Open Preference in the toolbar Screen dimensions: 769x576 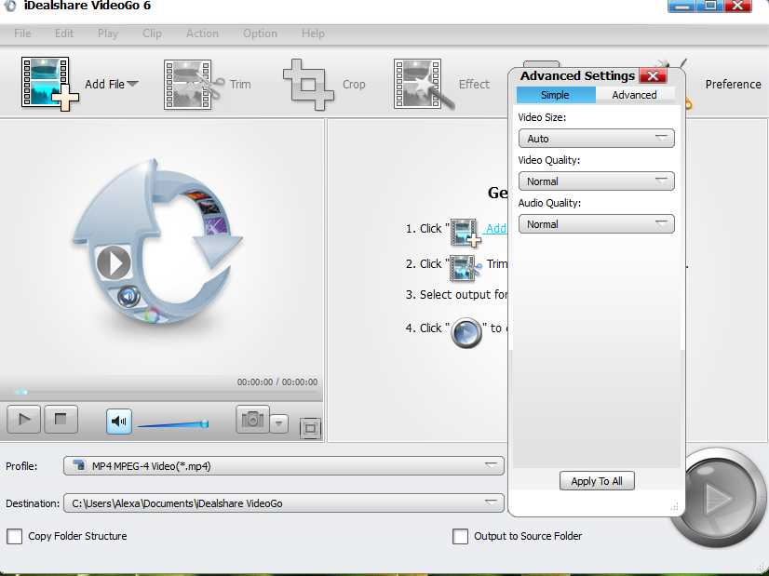click(733, 85)
